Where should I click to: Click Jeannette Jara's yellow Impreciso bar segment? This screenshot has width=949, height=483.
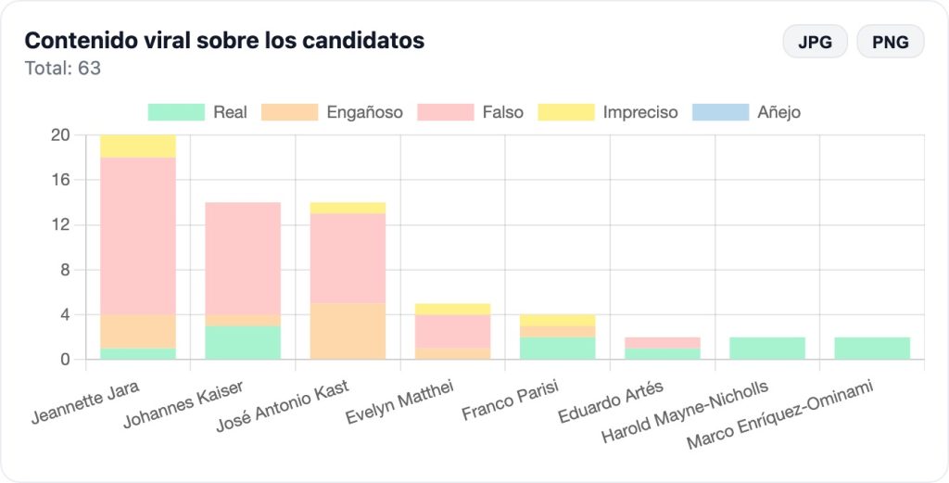(x=138, y=146)
